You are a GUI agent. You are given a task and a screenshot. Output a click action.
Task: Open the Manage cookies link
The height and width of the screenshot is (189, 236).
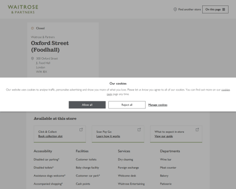tap(157, 105)
